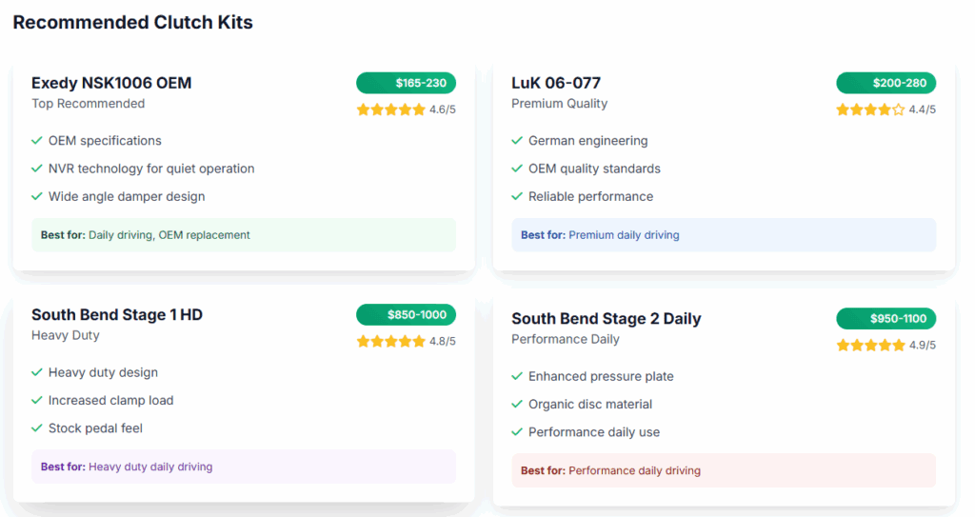Click the checkmark beside Wide angle damper design
Image resolution: width=975 pixels, height=517 pixels.
(37, 196)
